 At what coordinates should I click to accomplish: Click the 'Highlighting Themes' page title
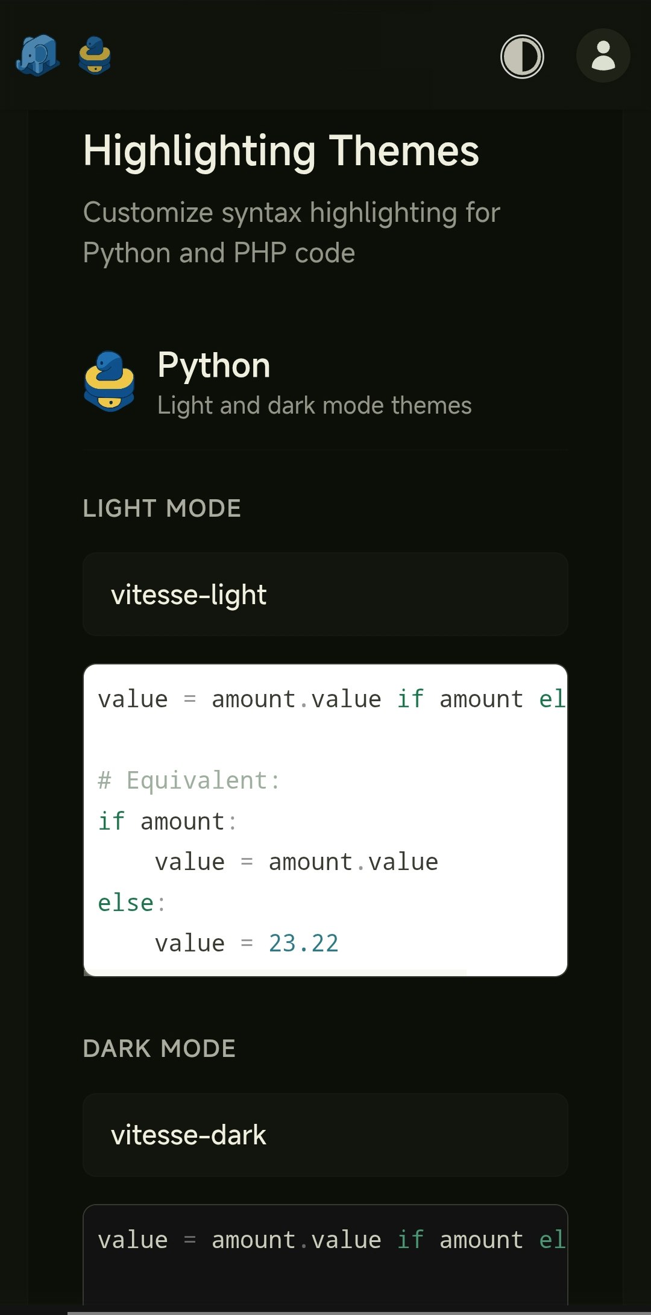click(x=281, y=151)
